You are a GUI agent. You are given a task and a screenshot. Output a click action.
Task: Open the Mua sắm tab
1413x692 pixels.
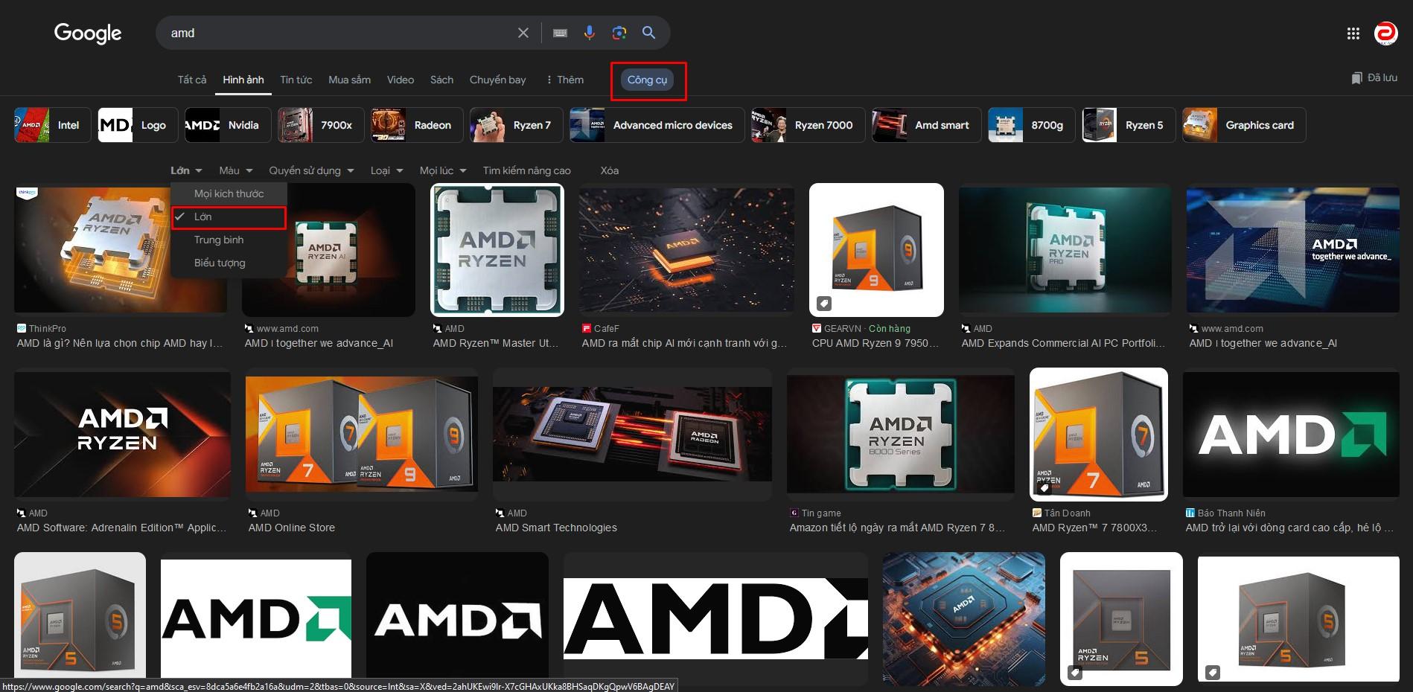pos(350,80)
